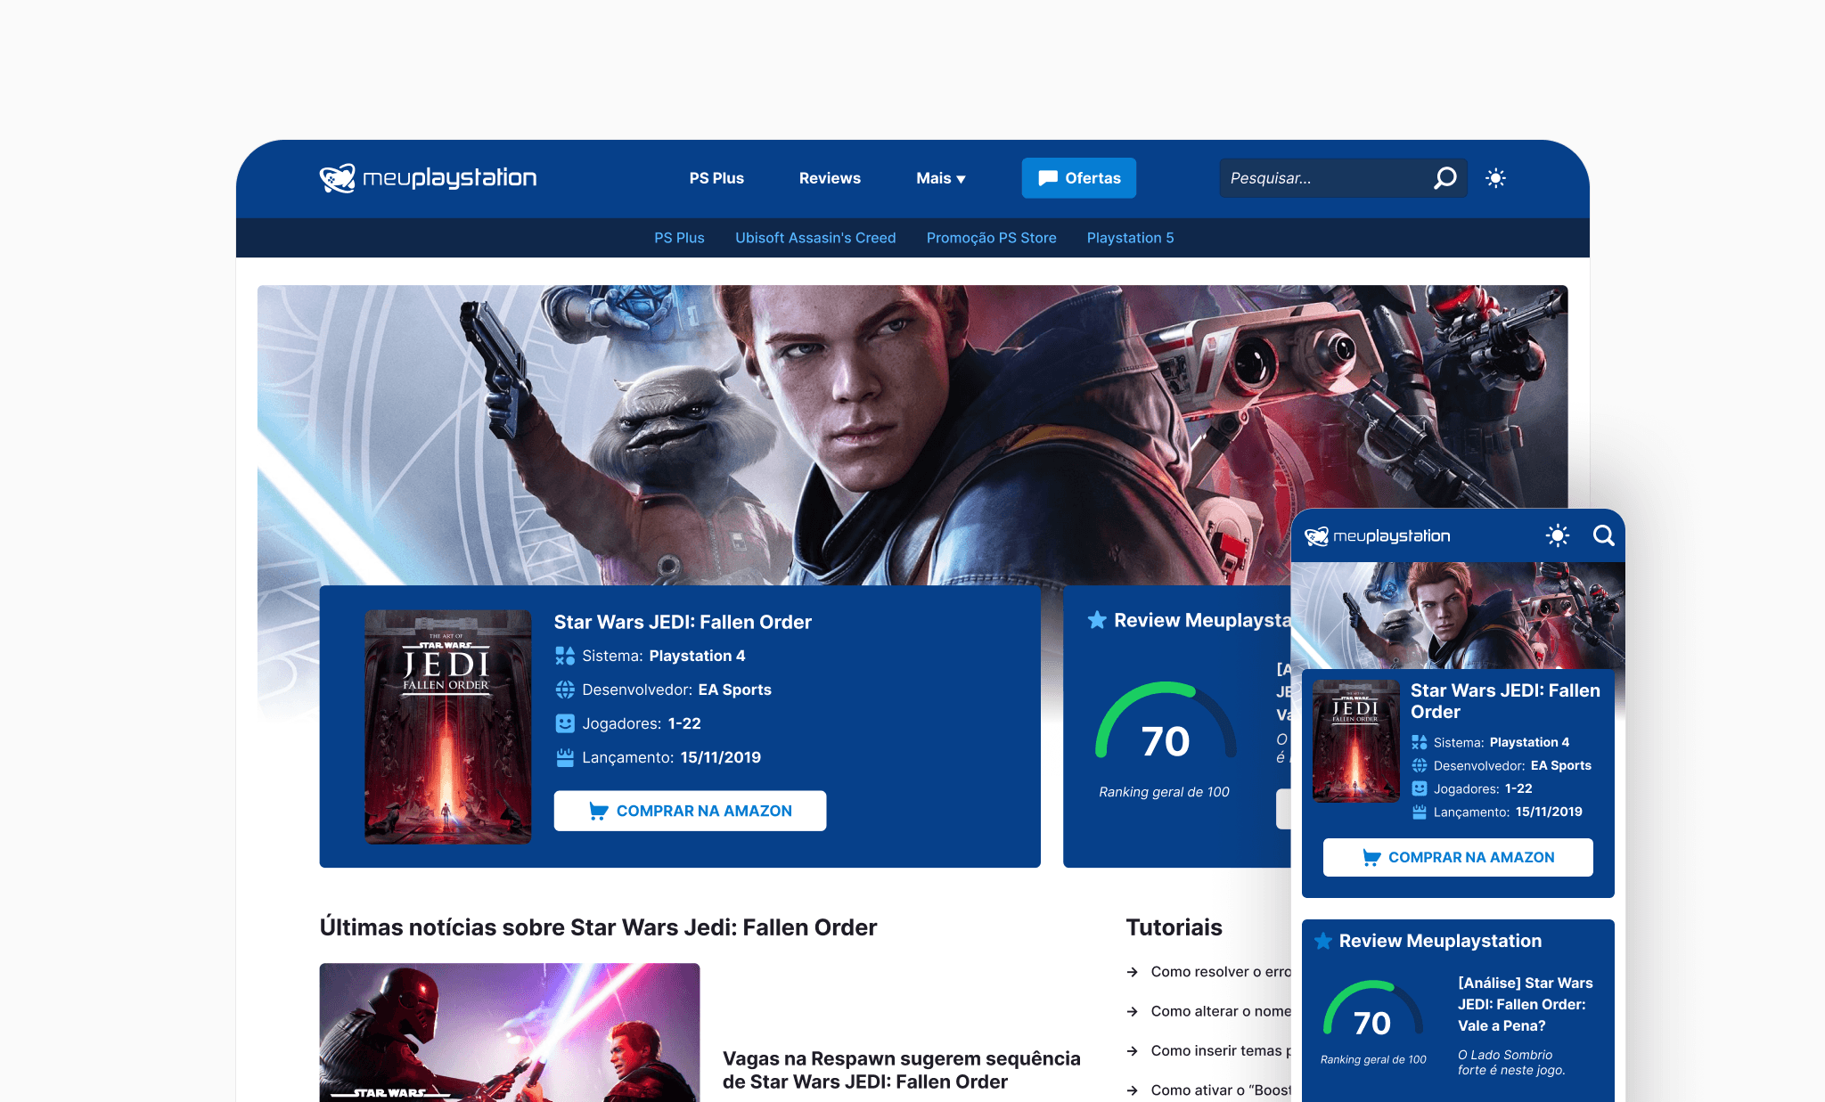The height and width of the screenshot is (1102, 1825).
Task: Click the cart icon on the desktop Amazon button
Action: 598,811
